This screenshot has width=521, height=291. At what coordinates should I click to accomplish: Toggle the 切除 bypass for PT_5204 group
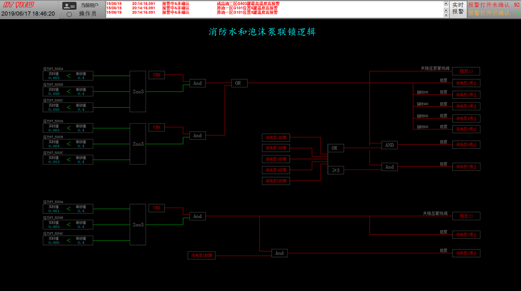coord(157,208)
